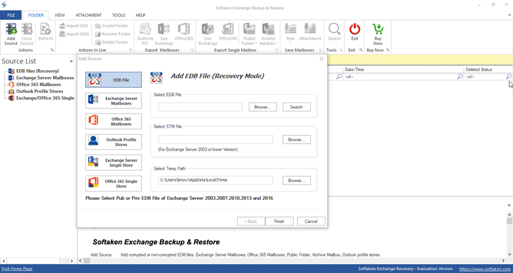Click the Date/Time filter search icon
The height and width of the screenshot is (273, 513).
pos(460,76)
